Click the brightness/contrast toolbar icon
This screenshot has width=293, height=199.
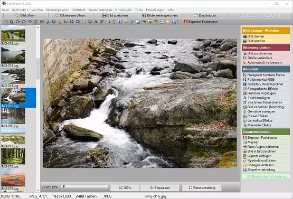[x=66, y=22]
